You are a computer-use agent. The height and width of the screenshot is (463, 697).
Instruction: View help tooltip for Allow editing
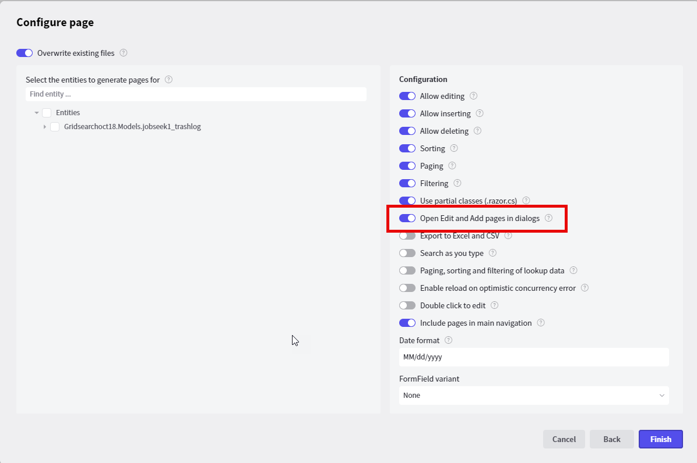pyautogui.click(x=473, y=96)
